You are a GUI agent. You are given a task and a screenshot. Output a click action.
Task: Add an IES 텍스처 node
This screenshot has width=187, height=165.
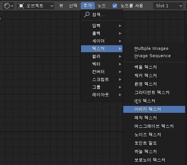coord(154,101)
